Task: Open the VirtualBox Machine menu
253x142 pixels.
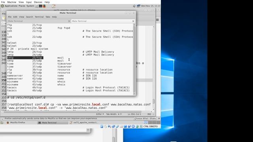Action: [11, 2]
